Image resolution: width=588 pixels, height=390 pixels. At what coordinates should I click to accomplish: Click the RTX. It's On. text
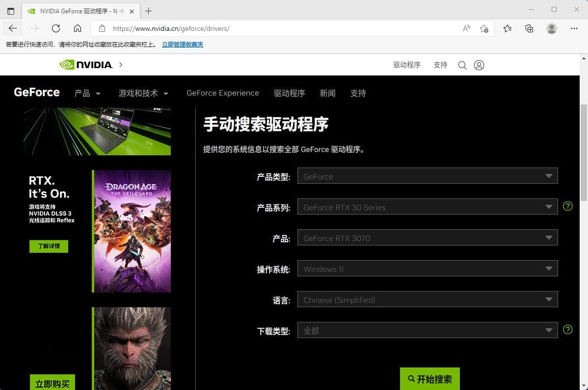point(49,187)
